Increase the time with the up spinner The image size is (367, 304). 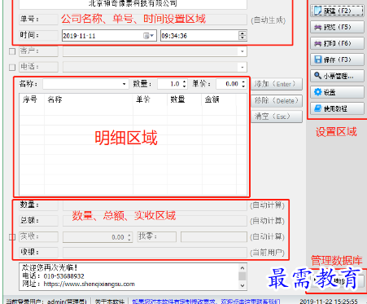coord(242,33)
